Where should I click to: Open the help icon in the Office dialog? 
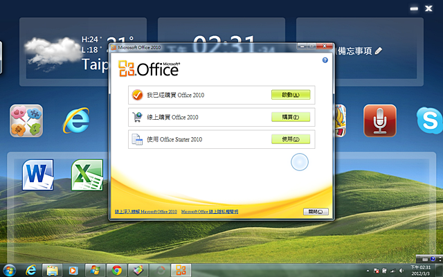coord(325,60)
